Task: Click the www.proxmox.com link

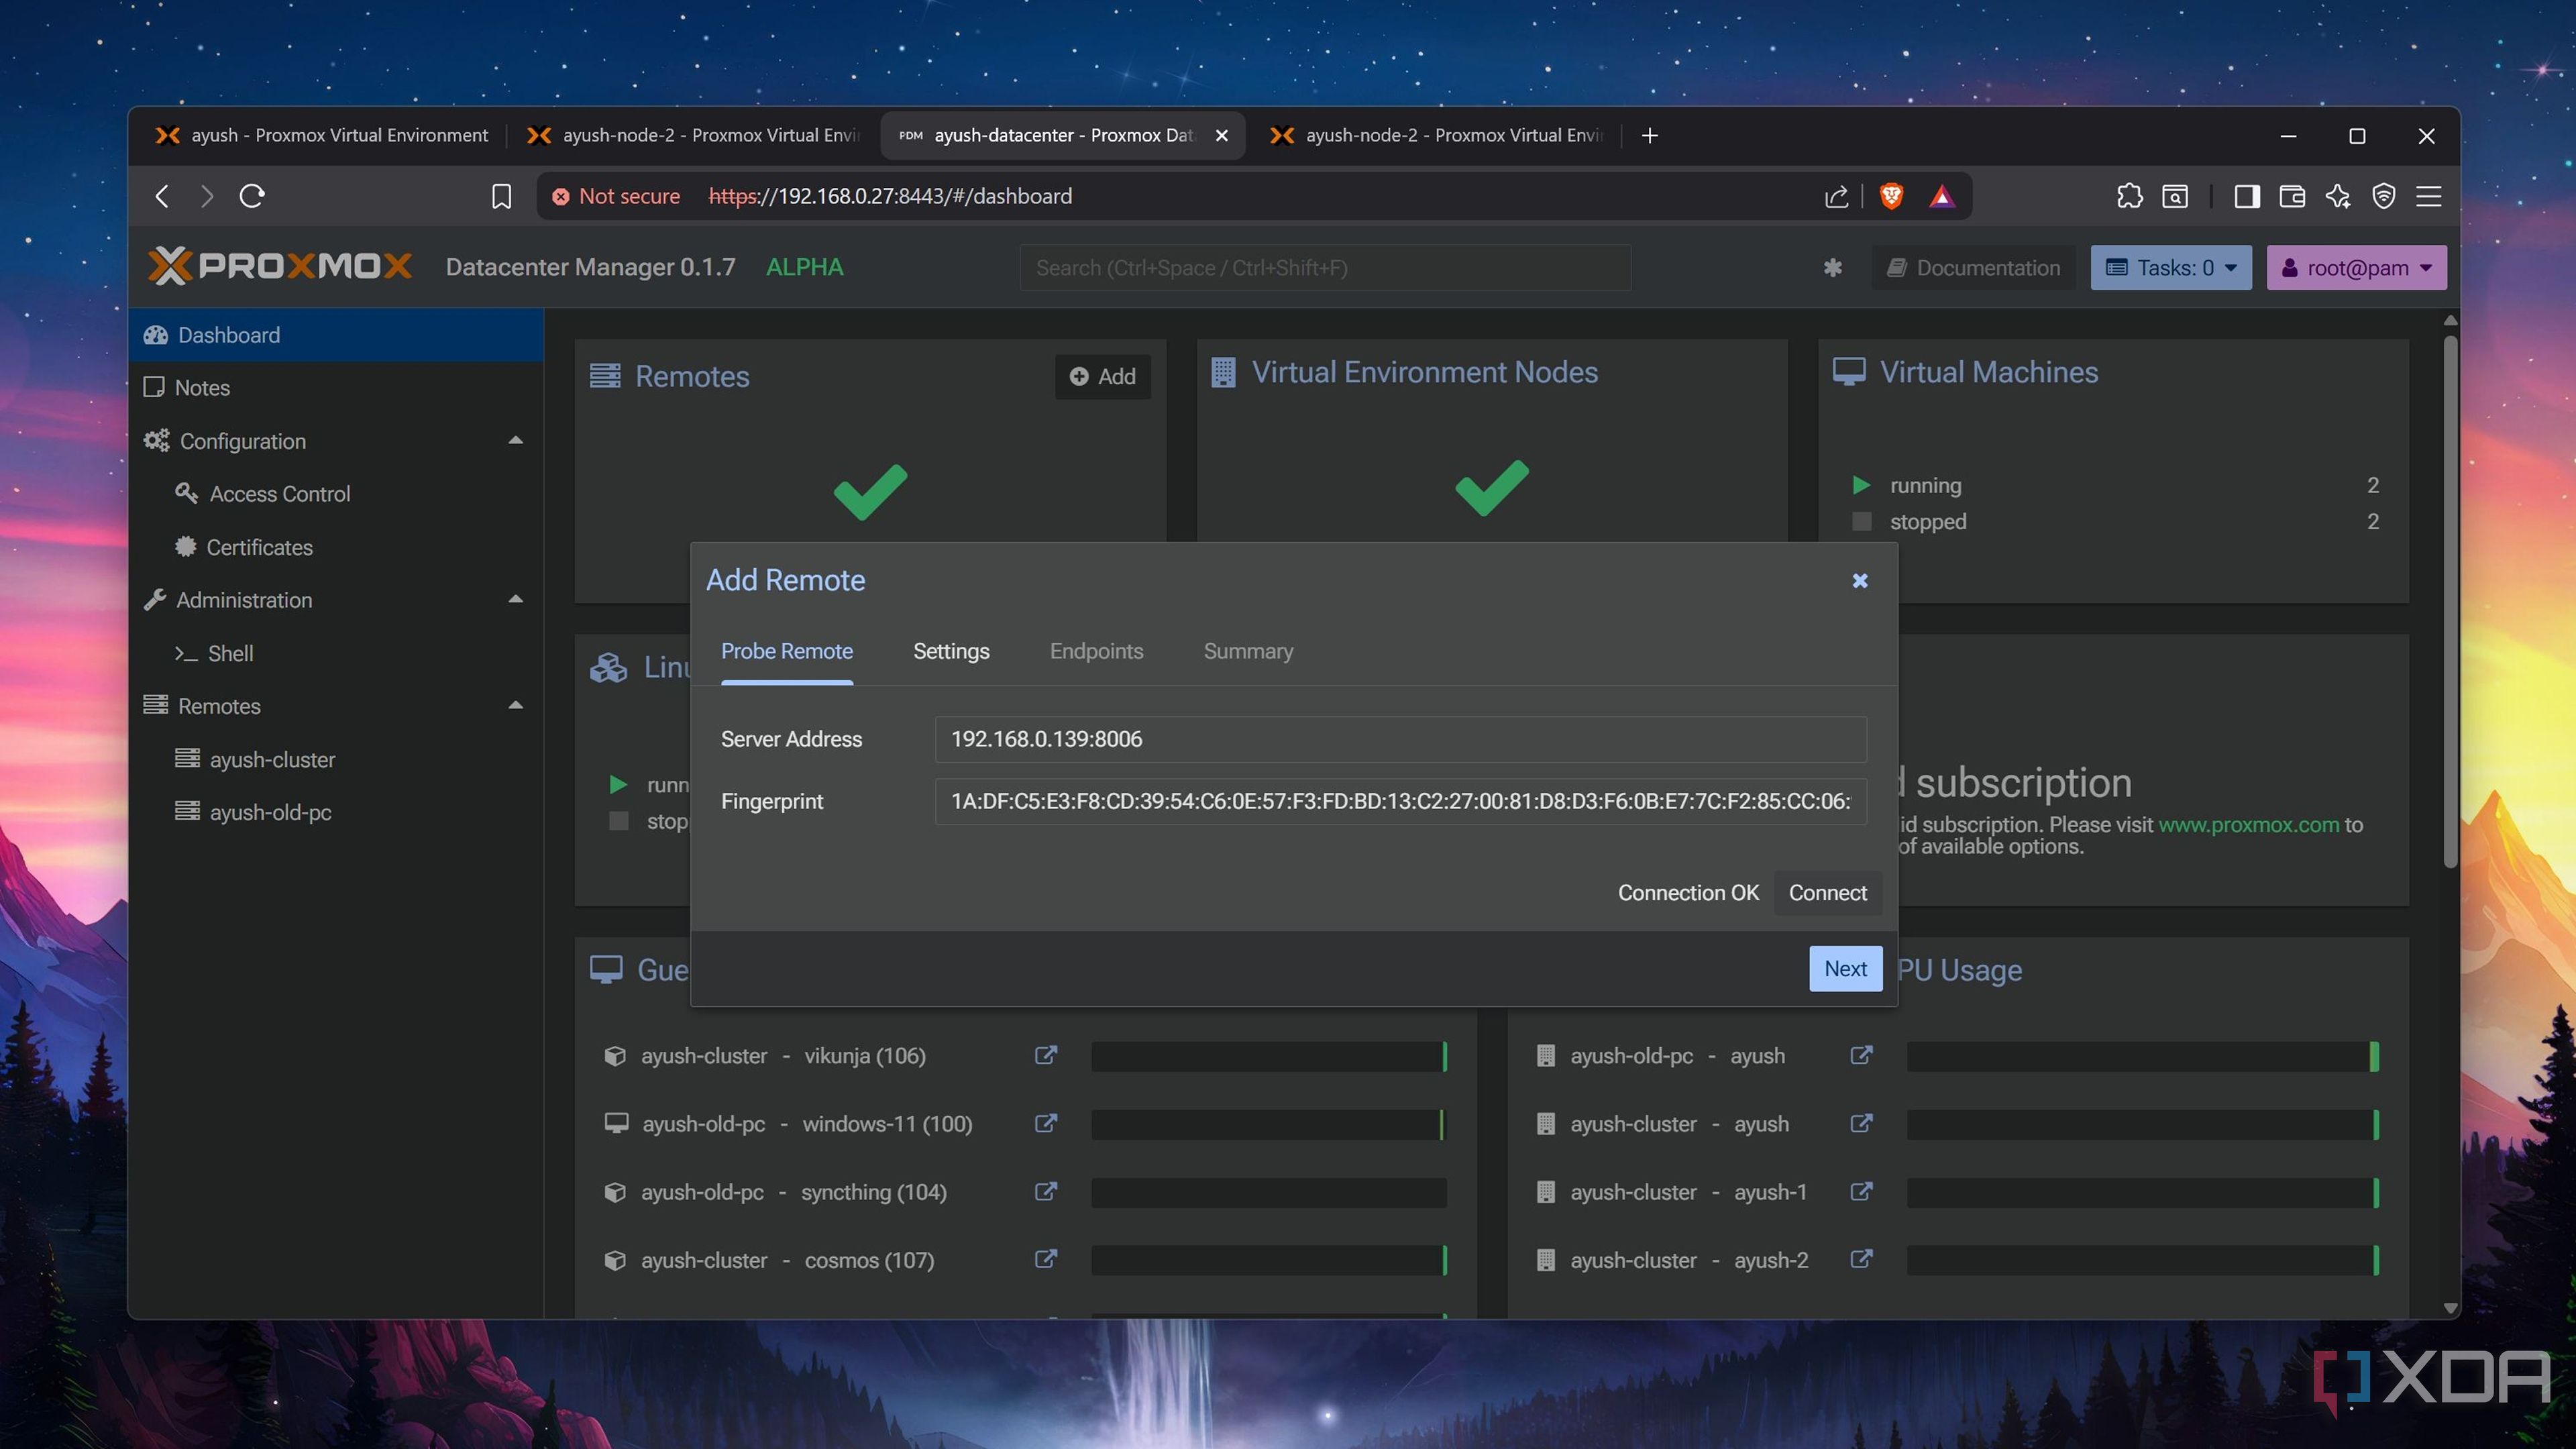Action: (x=2248, y=825)
